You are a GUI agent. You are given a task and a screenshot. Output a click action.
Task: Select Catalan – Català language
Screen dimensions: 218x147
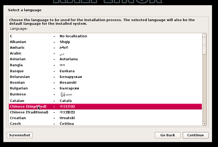(105, 100)
